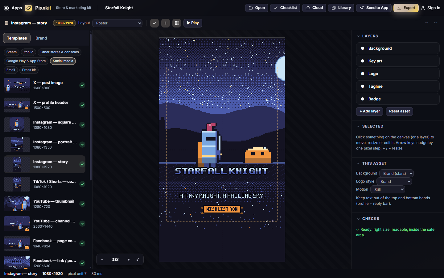
Task: Click green check on X — post image
Action: [82, 85]
